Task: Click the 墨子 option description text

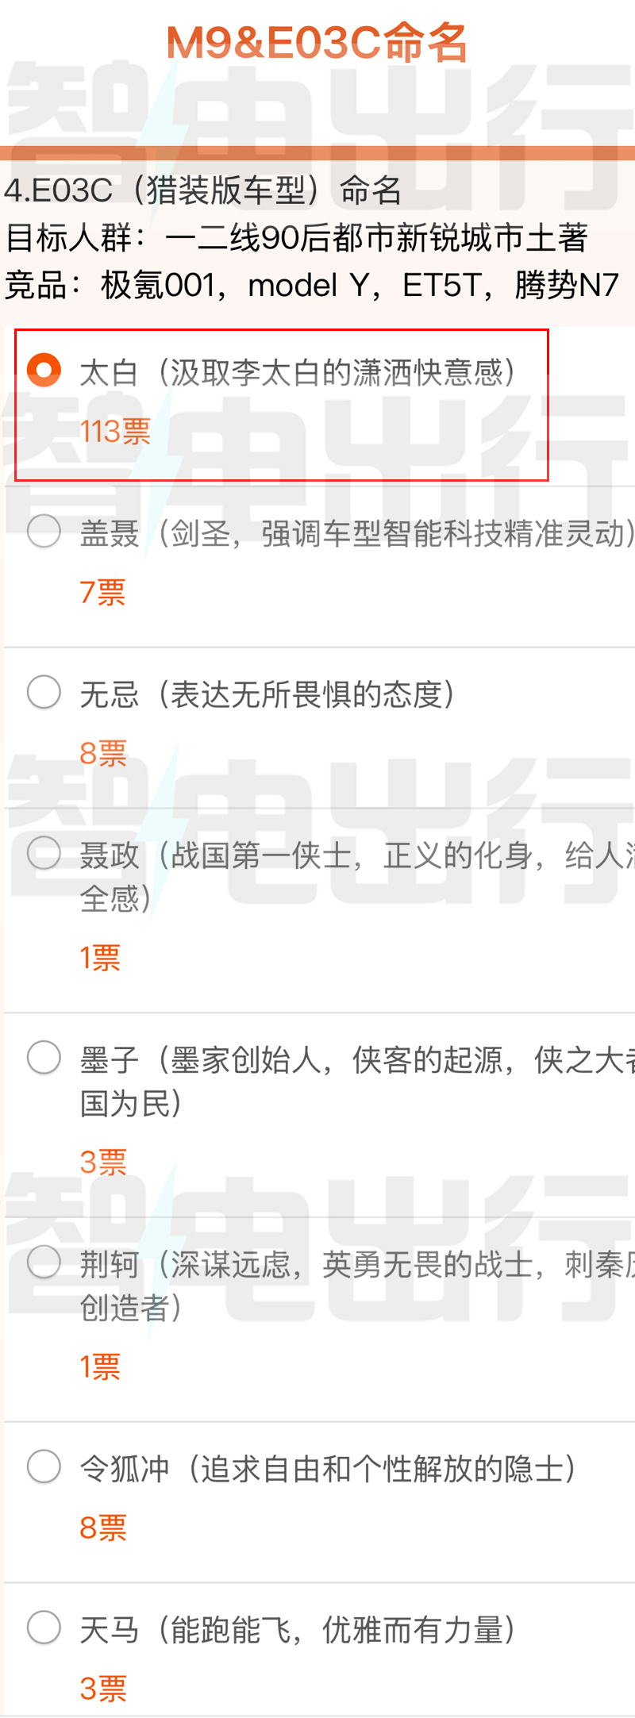Action: (x=357, y=1082)
